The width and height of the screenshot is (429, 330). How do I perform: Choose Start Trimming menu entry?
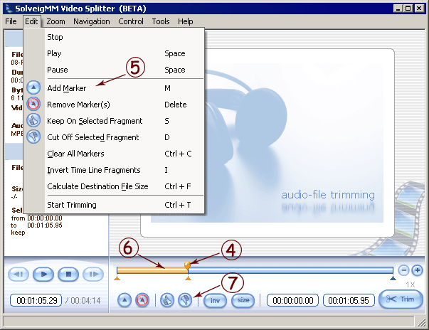[114, 205]
